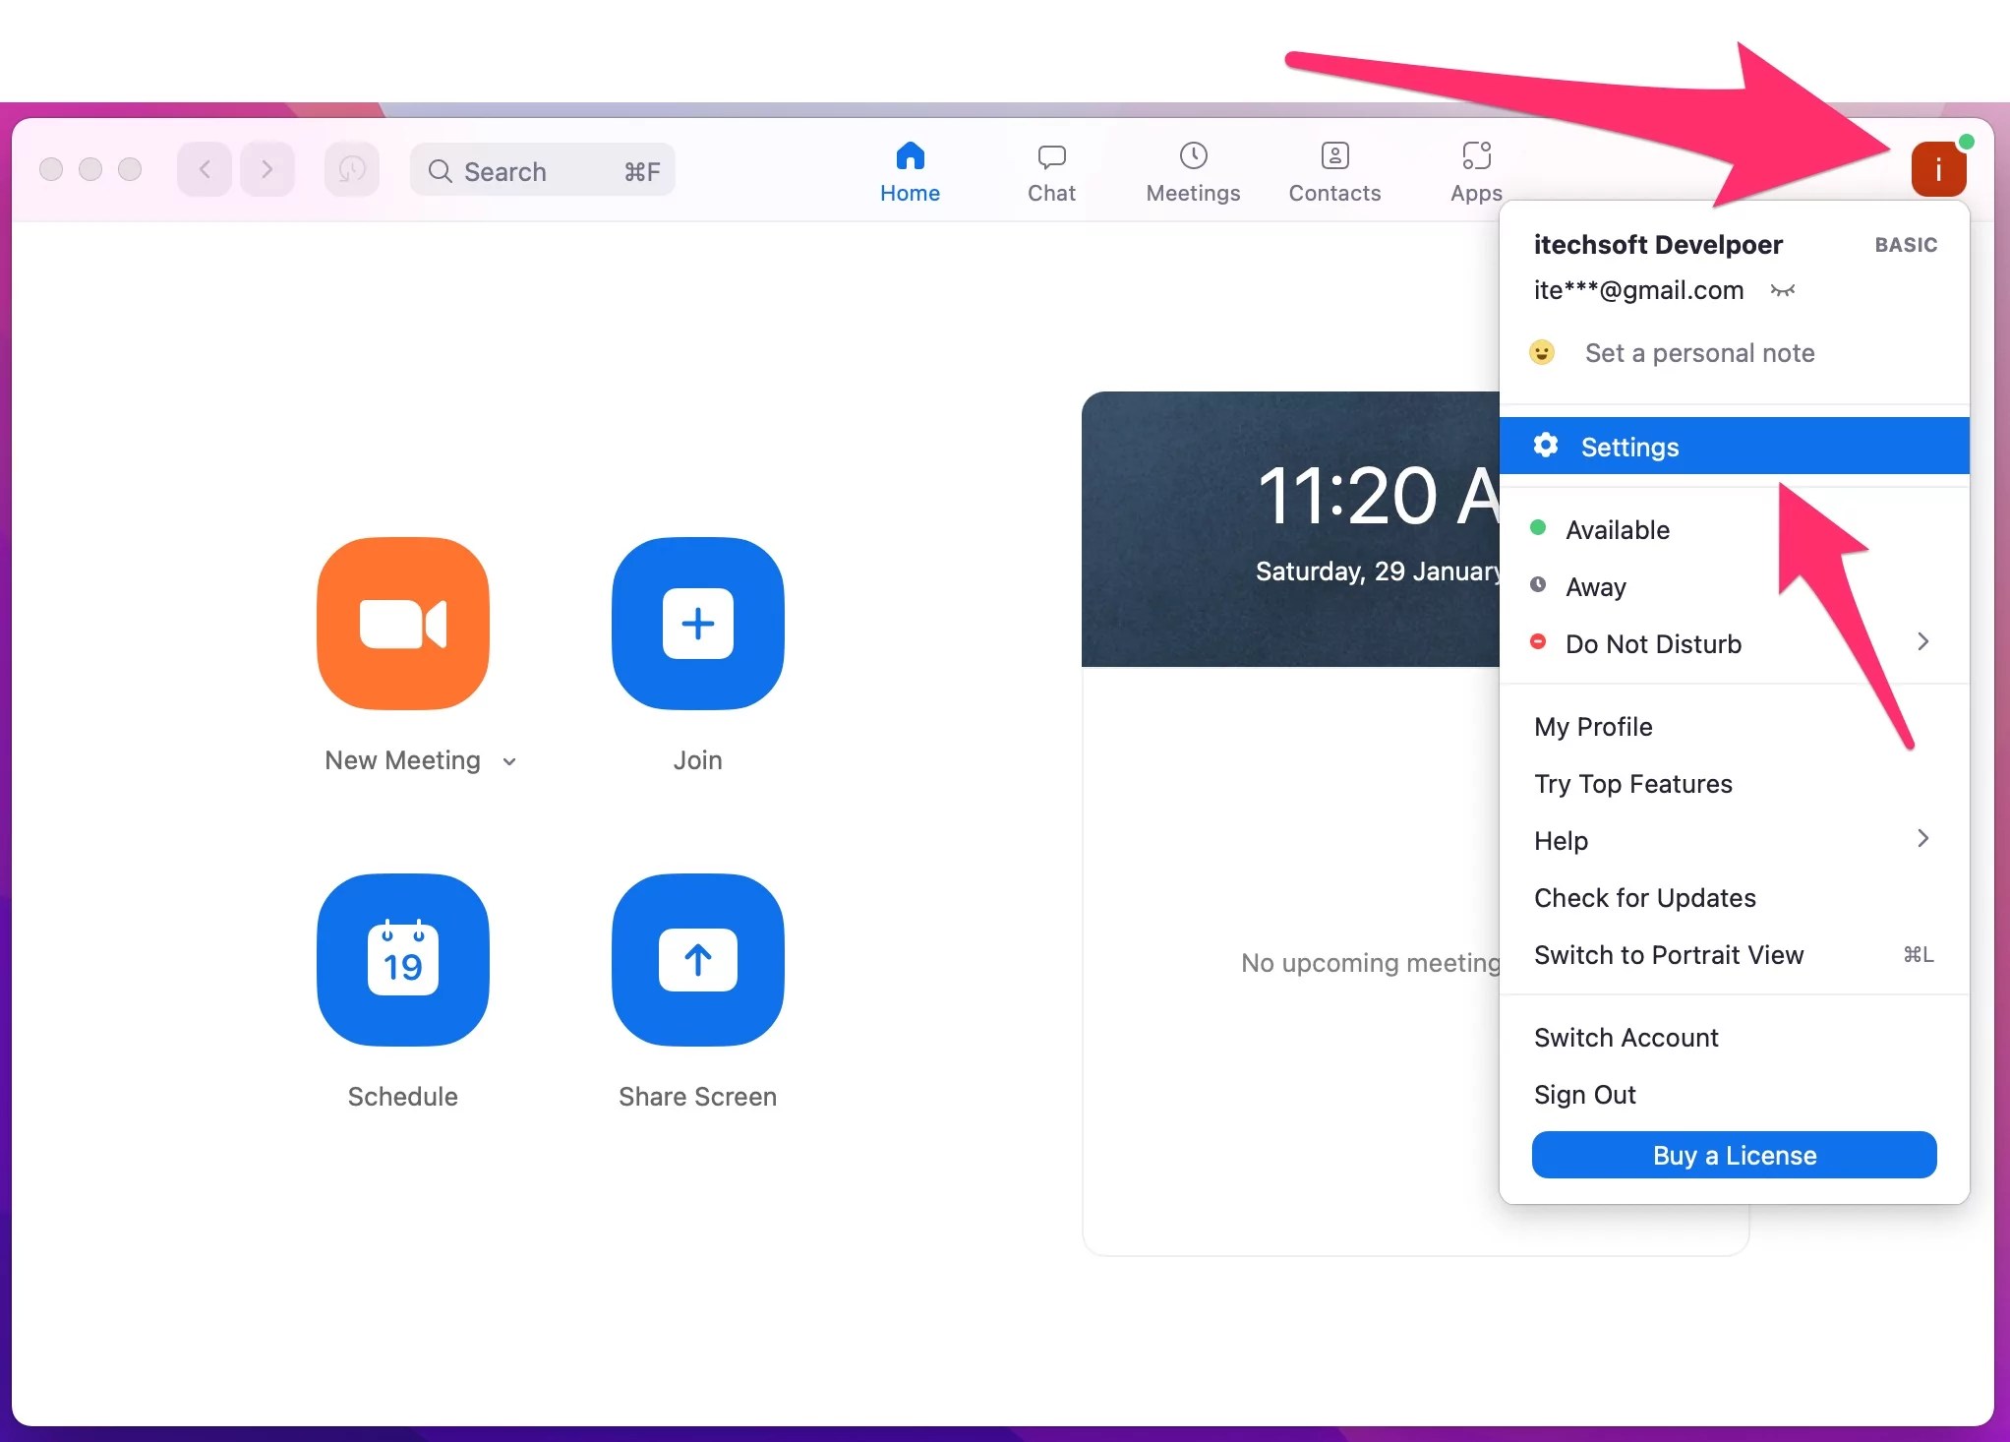Viewport: 2010px width, 1442px height.
Task: Expand New Meeting options
Action: click(x=509, y=760)
